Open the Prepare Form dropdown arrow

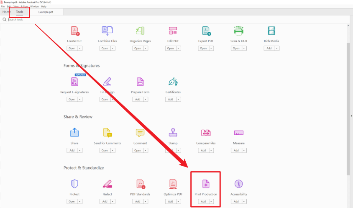click(x=146, y=99)
